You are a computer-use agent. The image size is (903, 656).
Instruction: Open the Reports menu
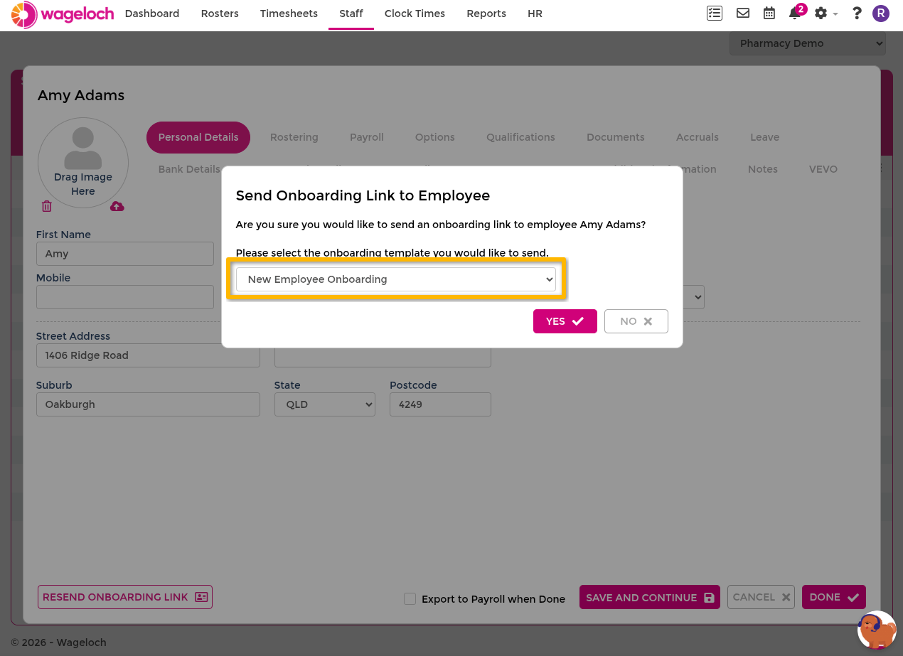point(486,14)
